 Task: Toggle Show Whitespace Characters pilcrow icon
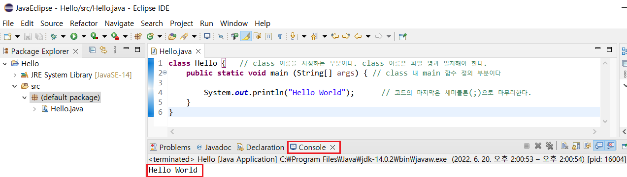[x=279, y=36]
